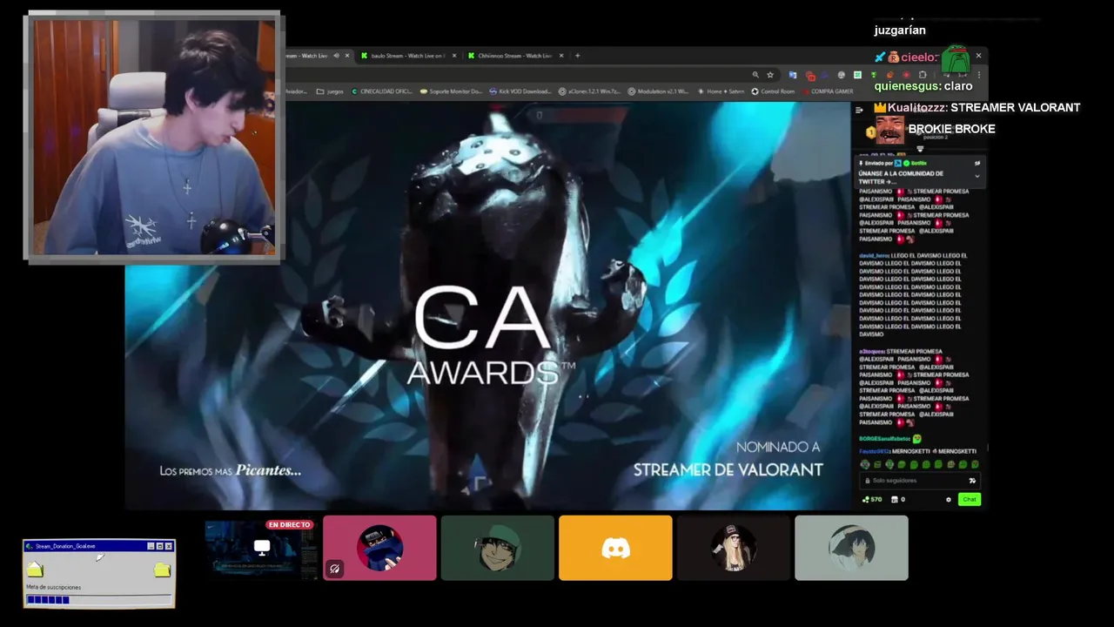Viewport: 1114px width, 627px height.
Task: Click the CA AWARDS video player
Action: coord(487,305)
